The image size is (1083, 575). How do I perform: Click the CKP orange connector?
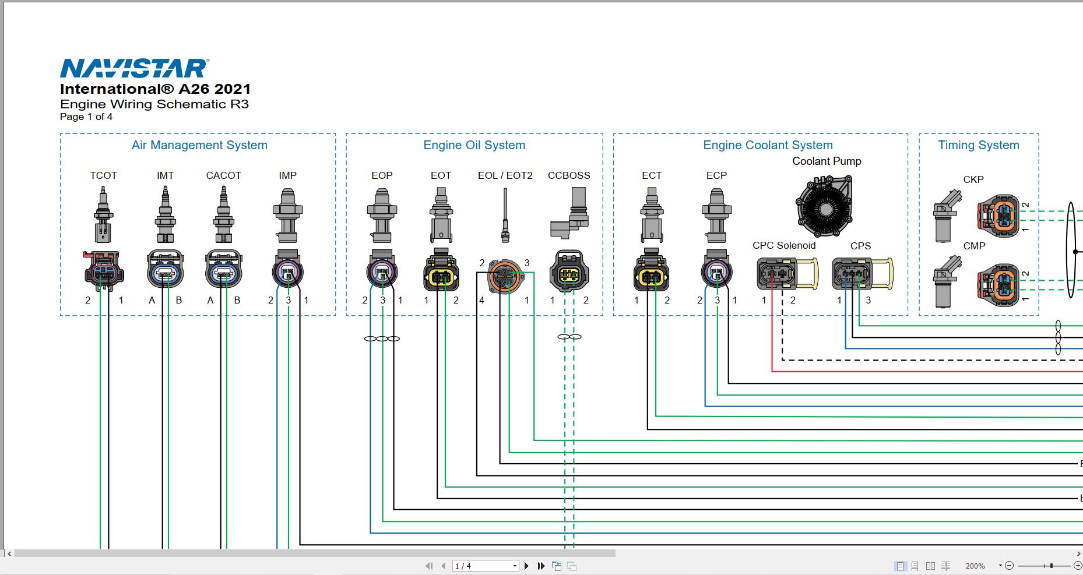click(x=998, y=216)
